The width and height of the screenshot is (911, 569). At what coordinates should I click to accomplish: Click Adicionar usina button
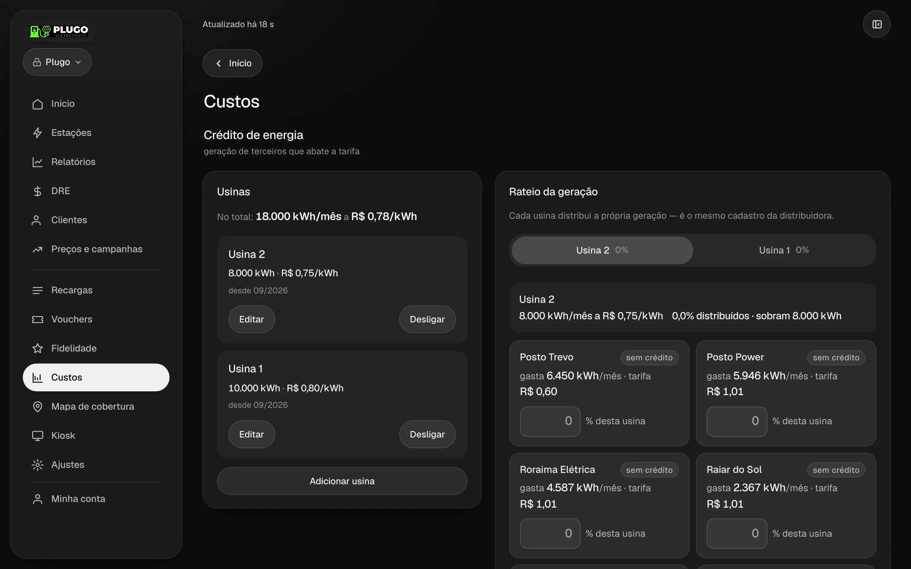[342, 481]
